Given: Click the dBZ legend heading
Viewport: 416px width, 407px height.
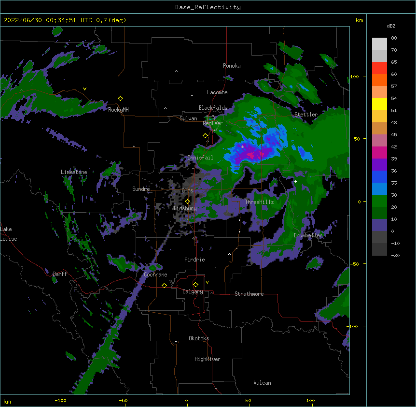Looking at the screenshot, I should point(391,26).
